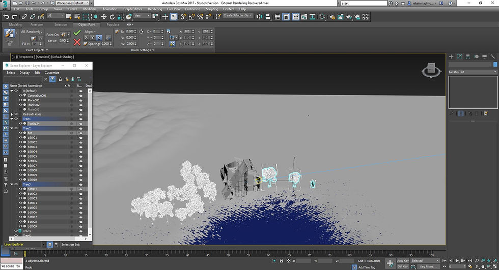This screenshot has width=499, height=270.
Task: Open the Create Selection Set dropdown
Action: pos(238,16)
